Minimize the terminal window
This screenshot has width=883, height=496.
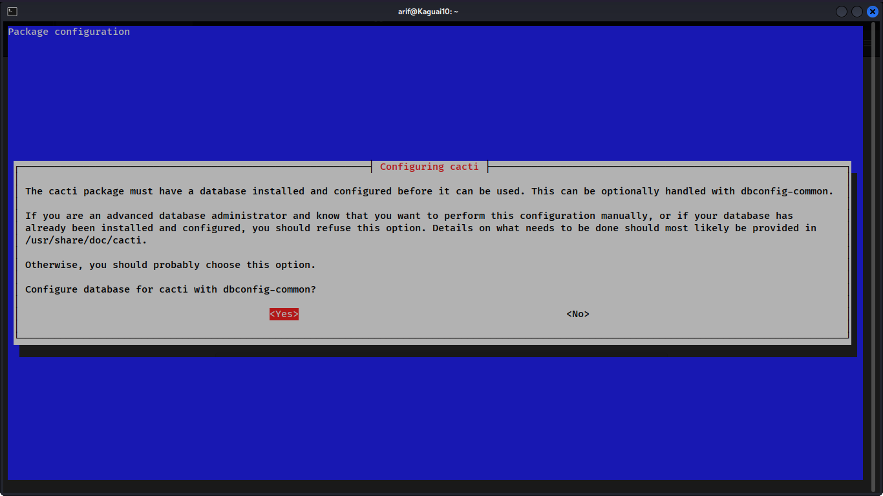click(x=842, y=12)
